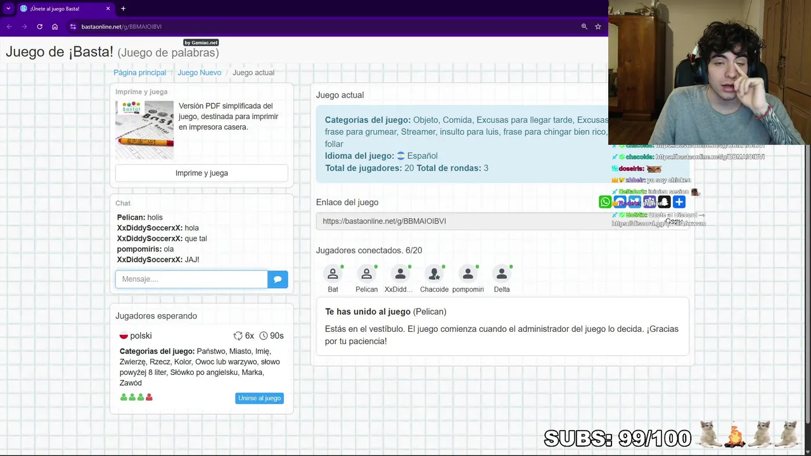Click the rounds 6x icon in polski game
This screenshot has width=811, height=456.
coord(238,336)
